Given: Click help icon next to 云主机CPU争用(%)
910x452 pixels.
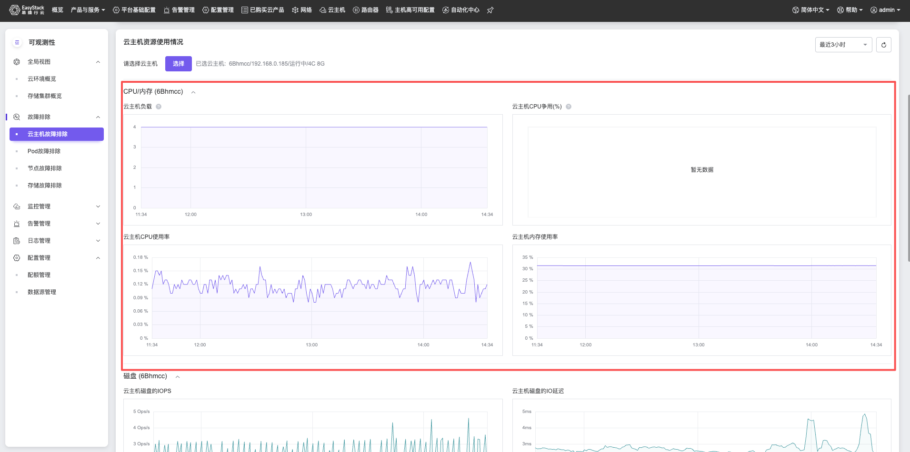Looking at the screenshot, I should (x=569, y=107).
